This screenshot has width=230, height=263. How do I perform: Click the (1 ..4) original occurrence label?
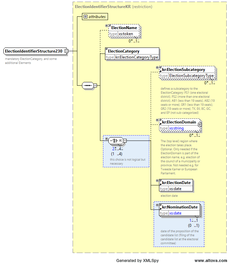click(117, 154)
